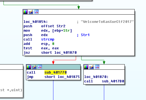Click loc_401854 label
Viewport: 146px width, 100px height.
click(36, 22)
